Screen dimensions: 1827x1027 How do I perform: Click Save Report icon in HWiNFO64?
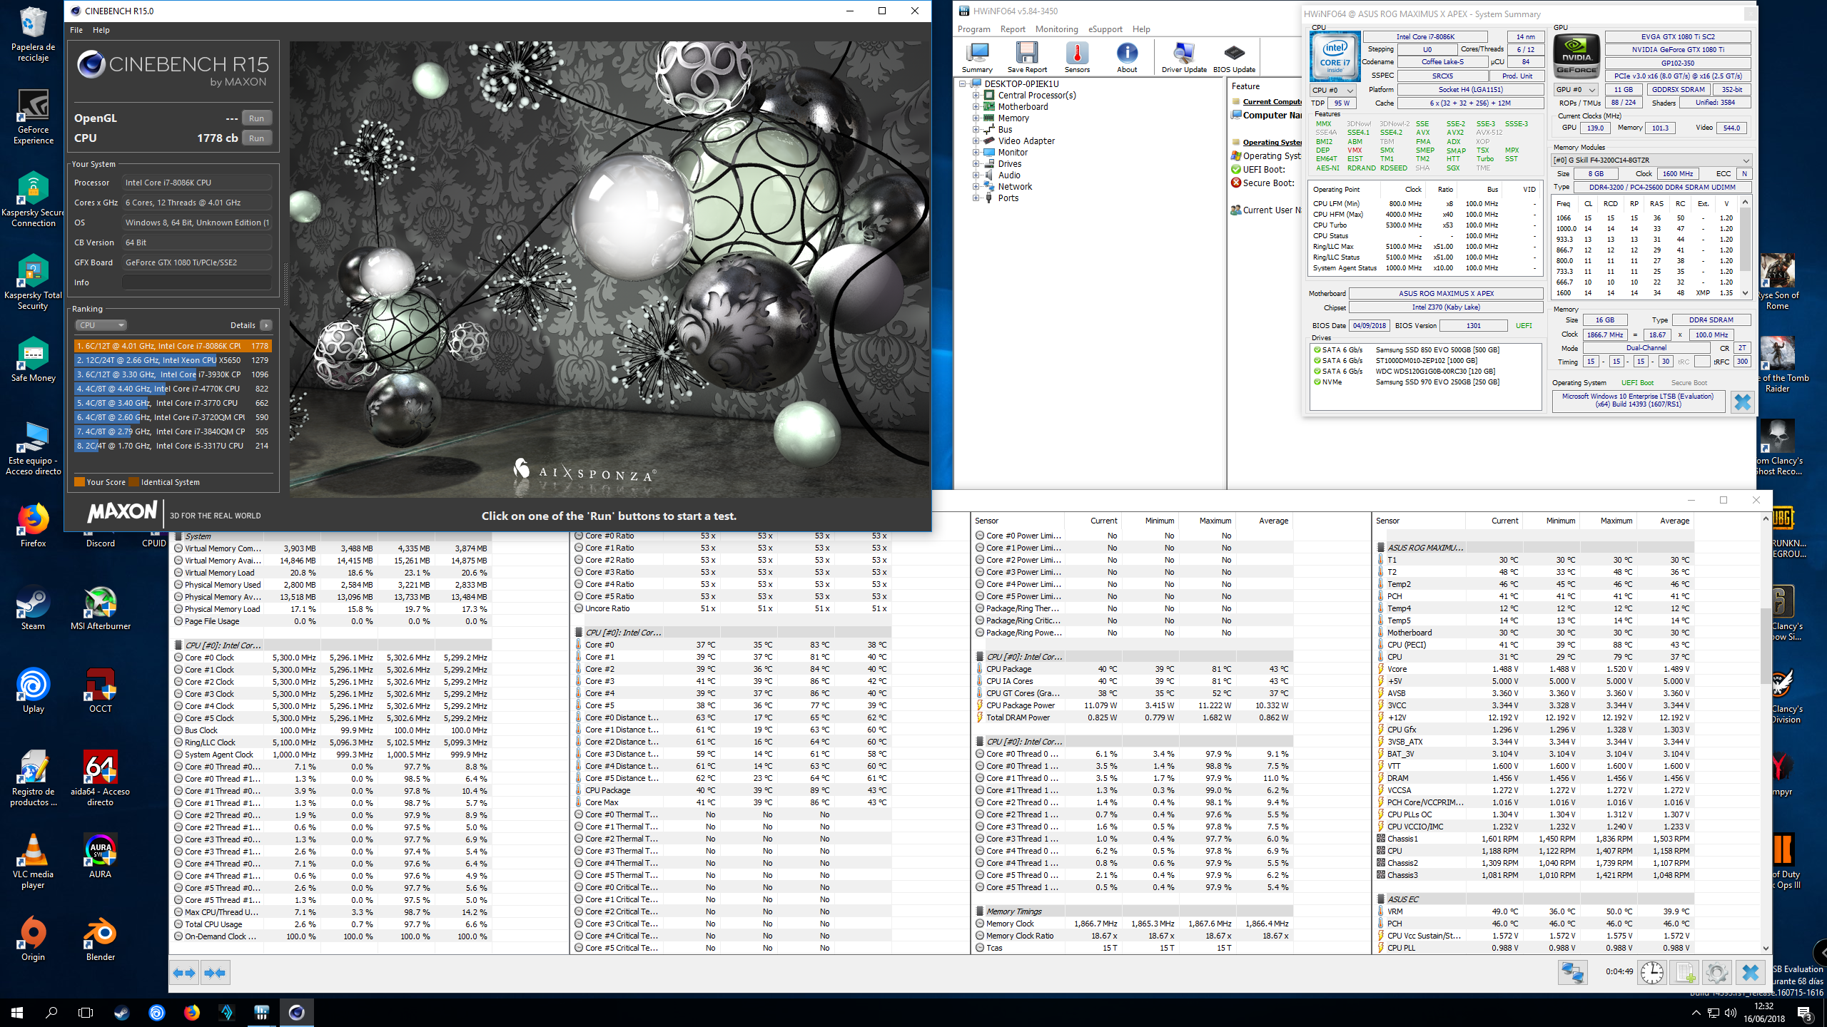click(1027, 57)
